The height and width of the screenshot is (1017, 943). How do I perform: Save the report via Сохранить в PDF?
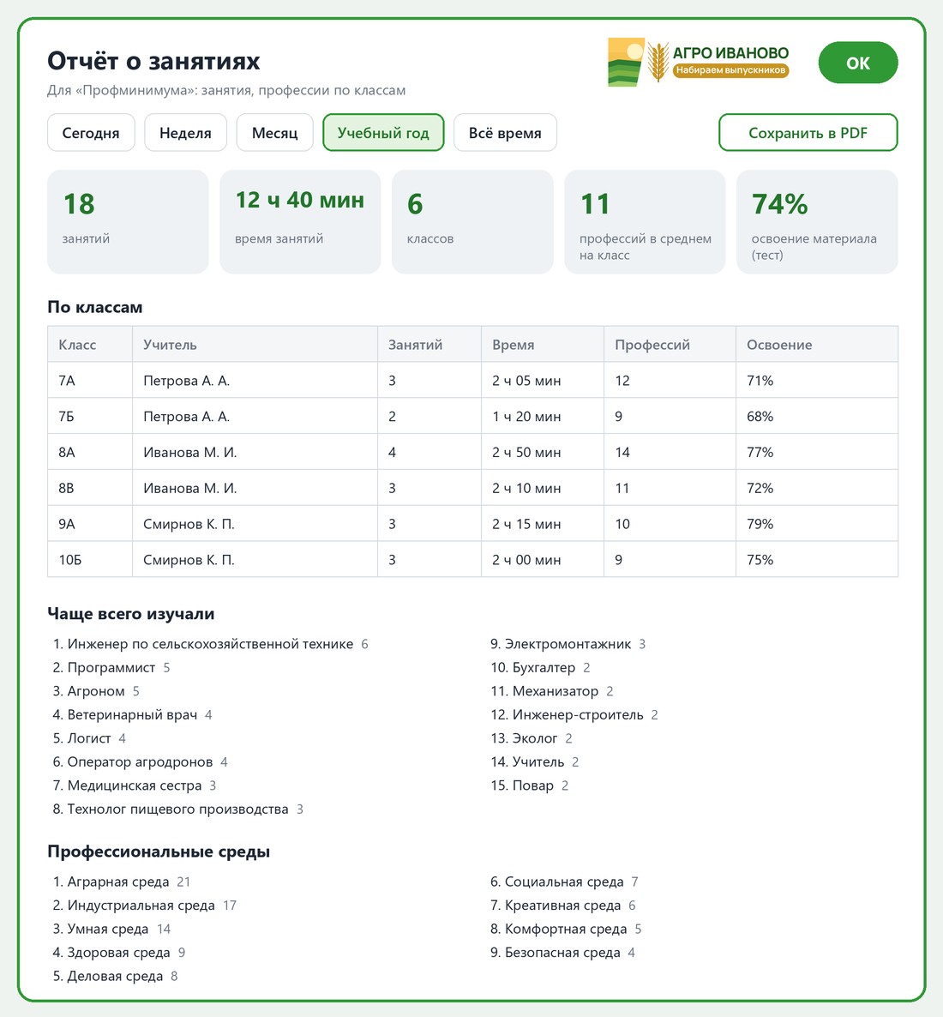(808, 133)
